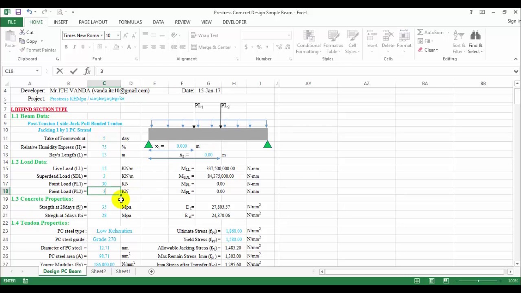Click the Sign in link

[514, 21]
